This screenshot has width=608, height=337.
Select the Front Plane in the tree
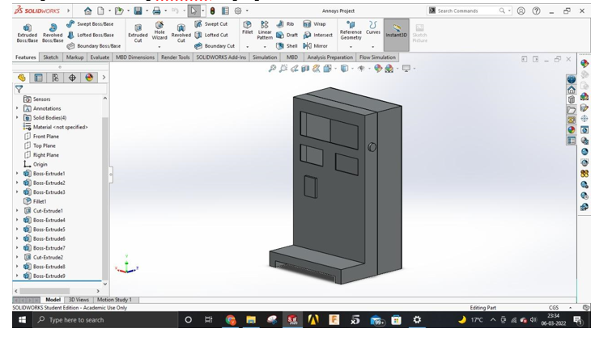pos(46,137)
